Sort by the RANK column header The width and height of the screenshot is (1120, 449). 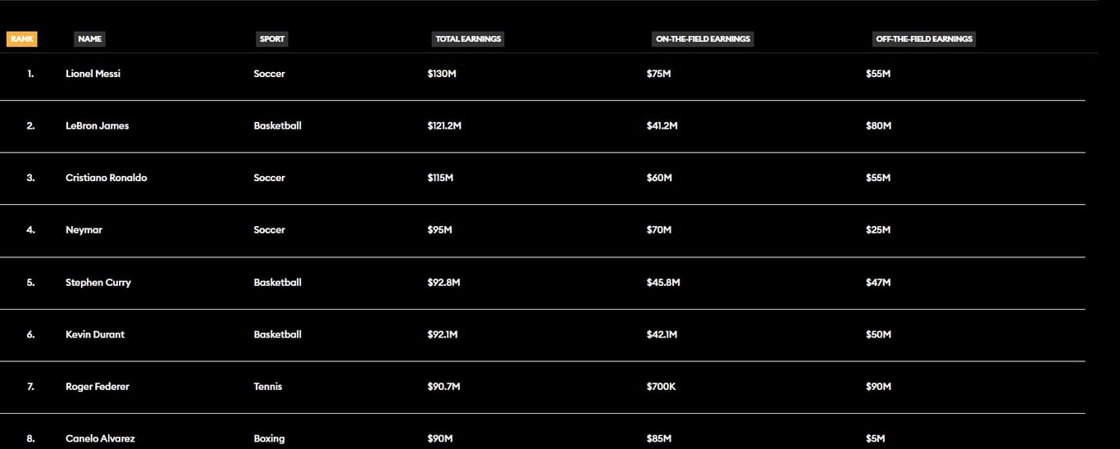coord(22,39)
